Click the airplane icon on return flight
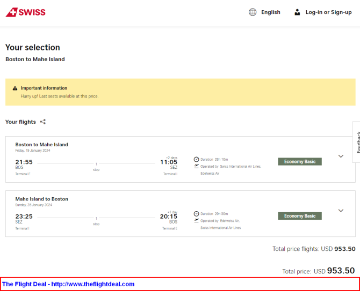 click(x=196, y=220)
